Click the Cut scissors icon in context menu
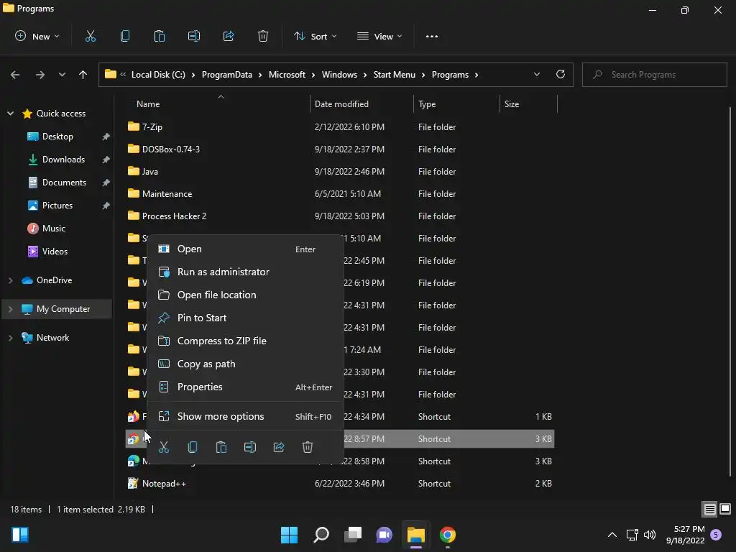The image size is (736, 552). coord(163,447)
